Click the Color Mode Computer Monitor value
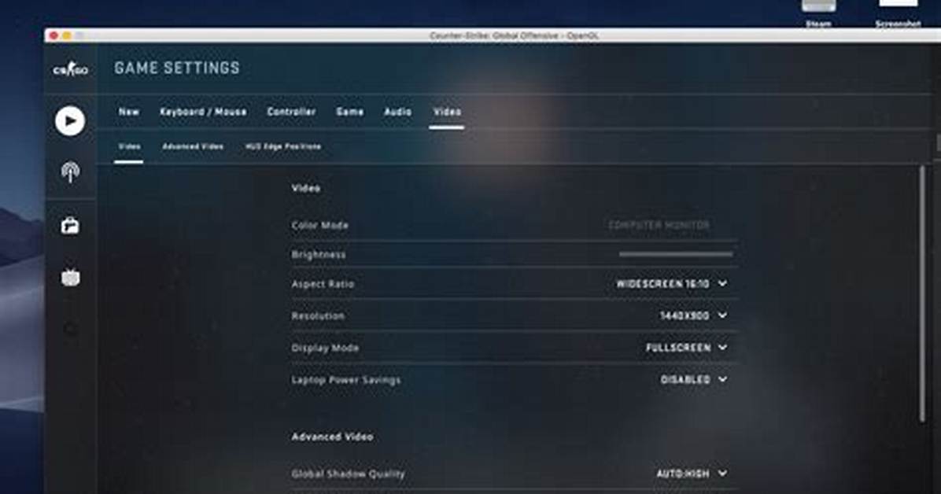 click(659, 225)
